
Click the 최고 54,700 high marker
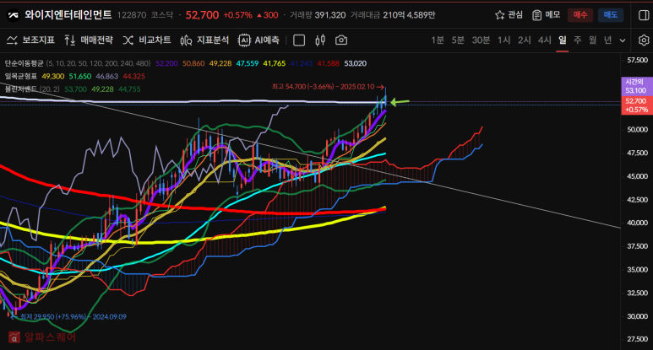(328, 87)
